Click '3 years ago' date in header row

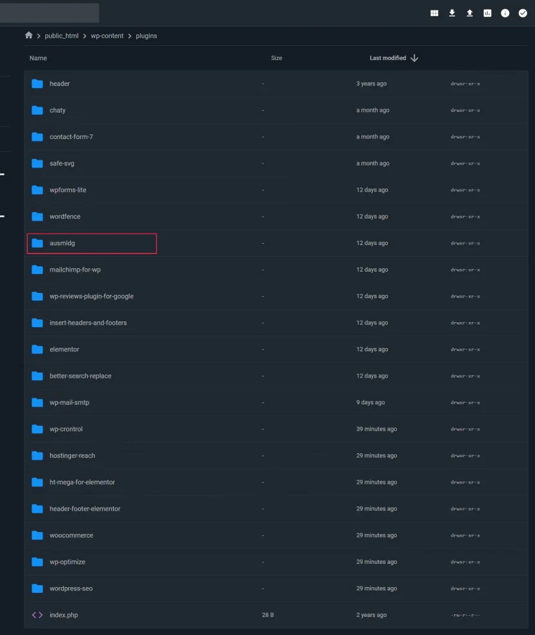(371, 83)
